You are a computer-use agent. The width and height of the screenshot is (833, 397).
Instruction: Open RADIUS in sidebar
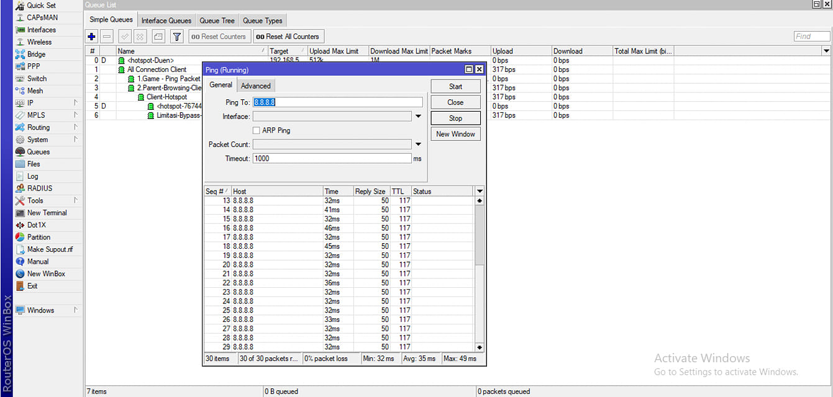point(40,189)
